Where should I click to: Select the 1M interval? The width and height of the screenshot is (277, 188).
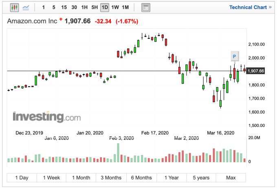point(125,7)
